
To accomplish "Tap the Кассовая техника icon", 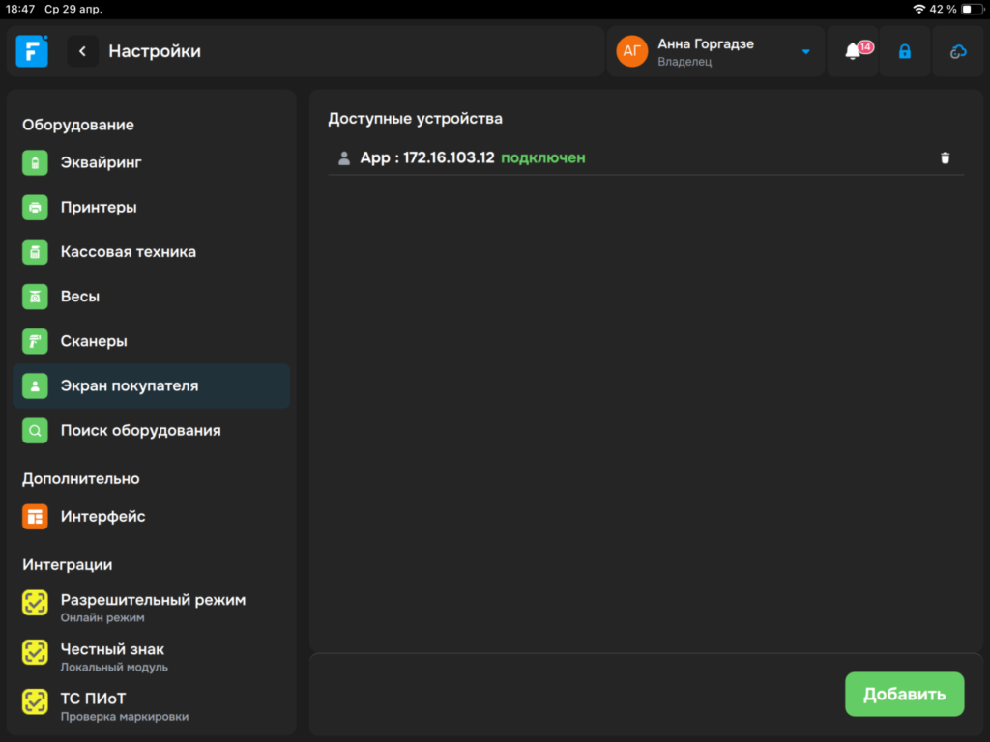I will point(36,252).
